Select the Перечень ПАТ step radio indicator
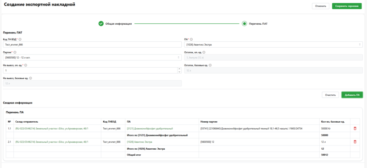Image resolution: width=367 pixels, height=168 pixels. click(x=245, y=24)
